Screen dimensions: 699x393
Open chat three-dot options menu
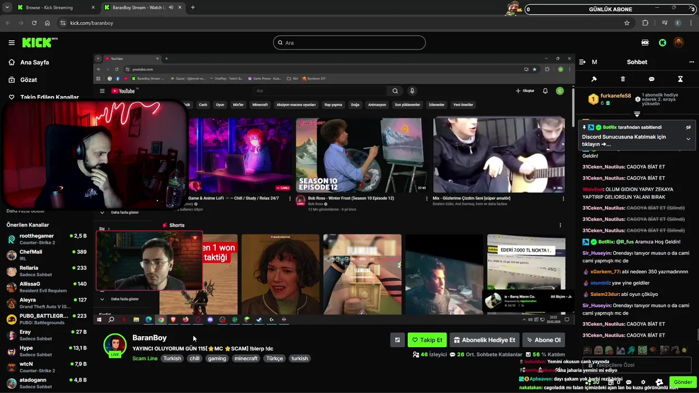pyautogui.click(x=691, y=62)
